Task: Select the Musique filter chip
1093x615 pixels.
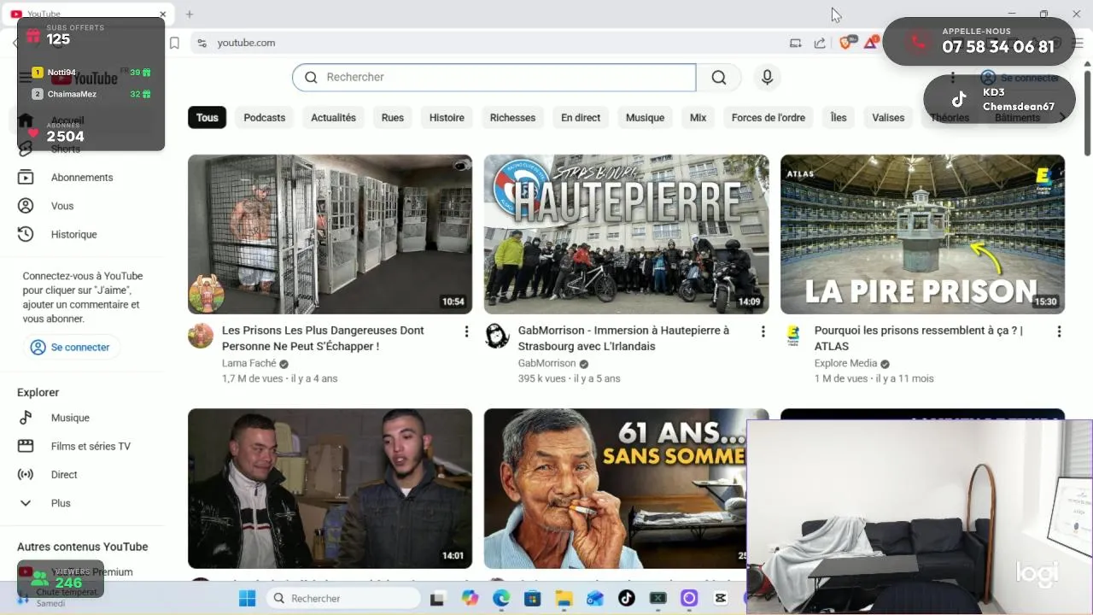Action: tap(645, 118)
